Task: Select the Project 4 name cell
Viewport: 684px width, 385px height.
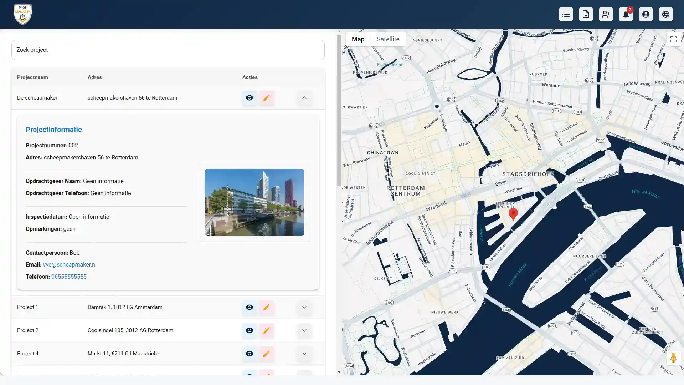Action: pyautogui.click(x=27, y=354)
